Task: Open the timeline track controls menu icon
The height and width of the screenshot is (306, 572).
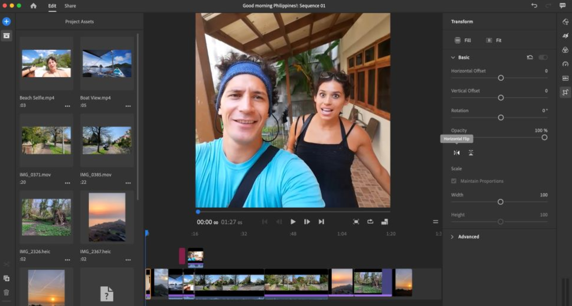Action: click(x=435, y=222)
